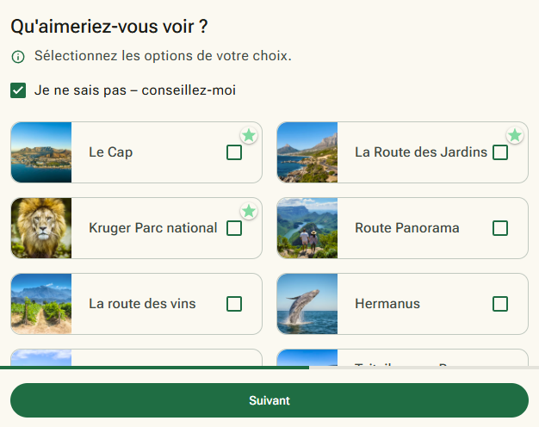This screenshot has height=427, width=539.
Task: Click the star badge on La Route des Jardins
Action: tap(515, 135)
